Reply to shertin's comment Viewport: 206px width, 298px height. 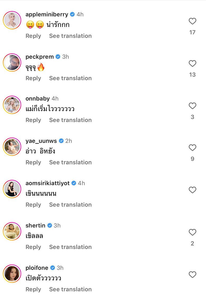33,247
